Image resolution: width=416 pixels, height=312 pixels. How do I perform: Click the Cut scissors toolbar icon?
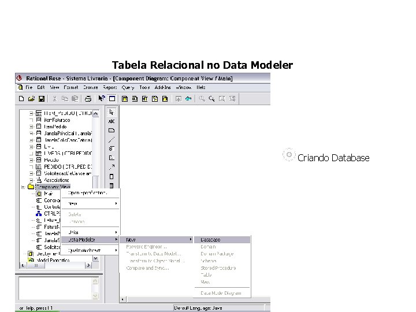(x=55, y=99)
